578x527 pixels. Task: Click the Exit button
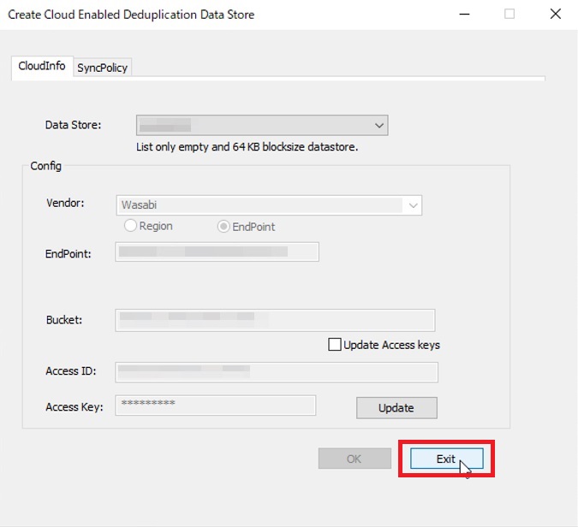coord(446,459)
